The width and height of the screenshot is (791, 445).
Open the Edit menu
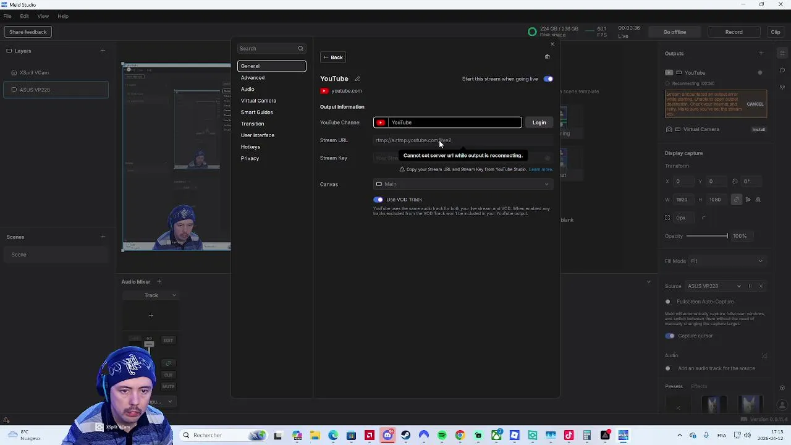coord(24,16)
